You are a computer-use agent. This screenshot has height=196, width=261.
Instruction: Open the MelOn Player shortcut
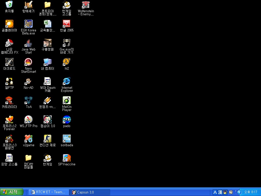(x=67, y=100)
